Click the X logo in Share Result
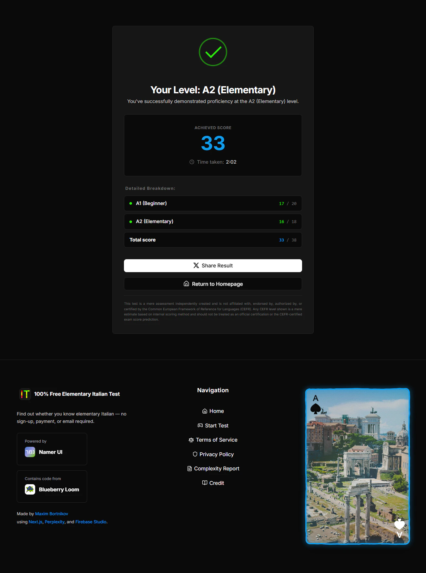The image size is (426, 573). click(x=196, y=265)
